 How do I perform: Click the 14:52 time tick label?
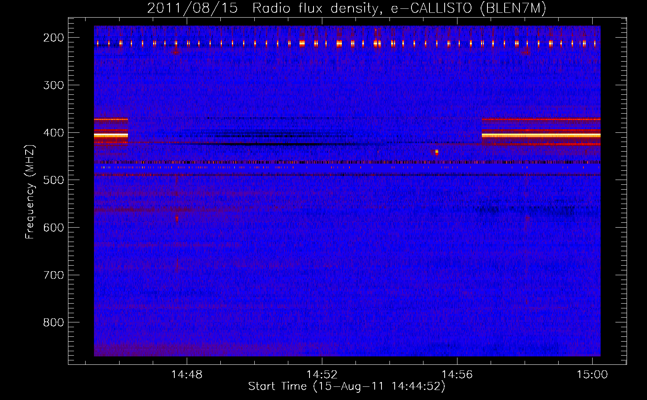(x=322, y=375)
